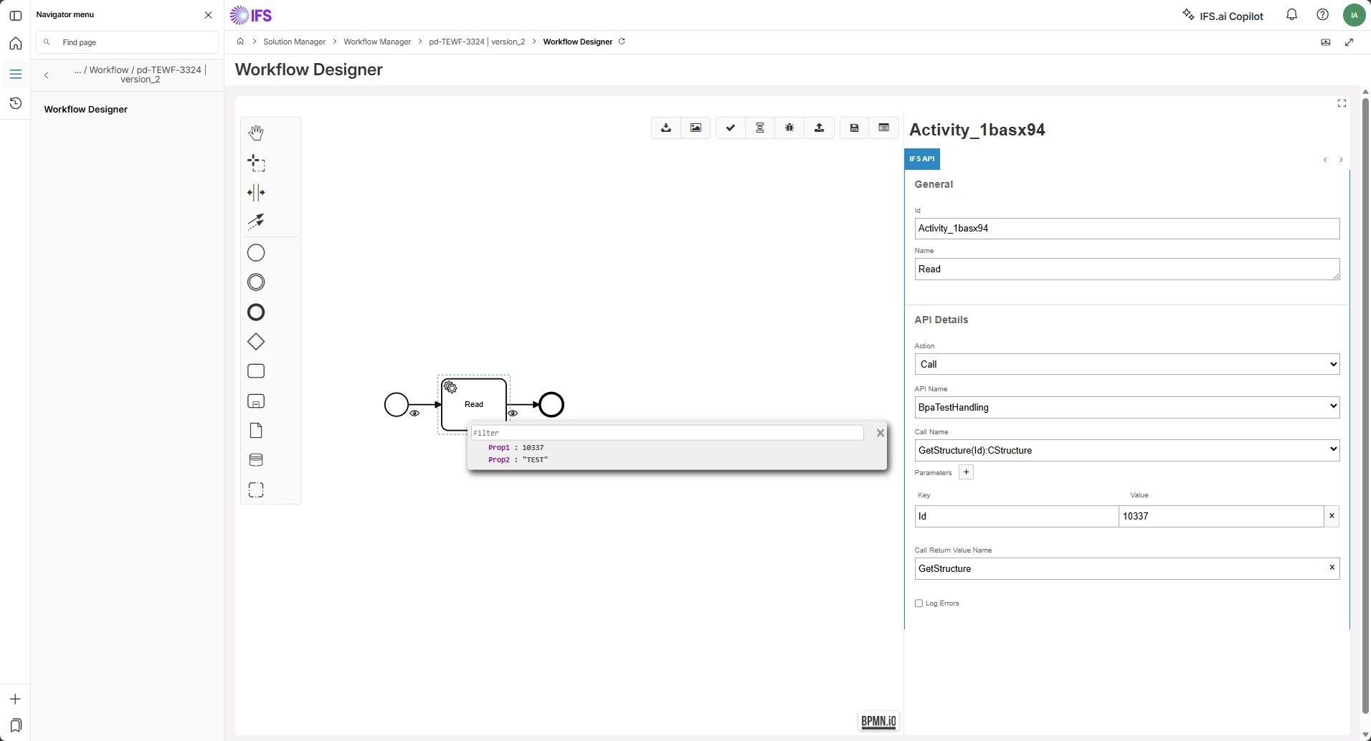Create a gateway from the palette
Viewport: 1371px width, 741px height.
point(256,342)
